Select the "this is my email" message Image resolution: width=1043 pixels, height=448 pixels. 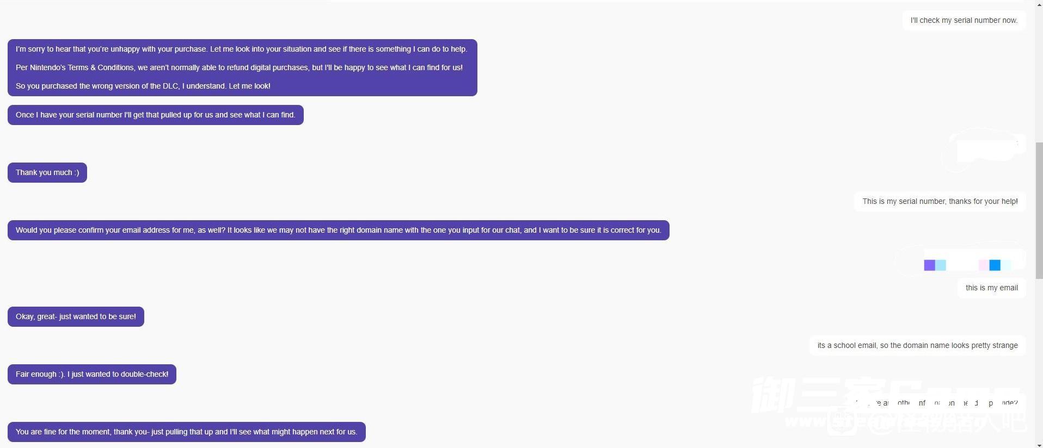tap(991, 288)
